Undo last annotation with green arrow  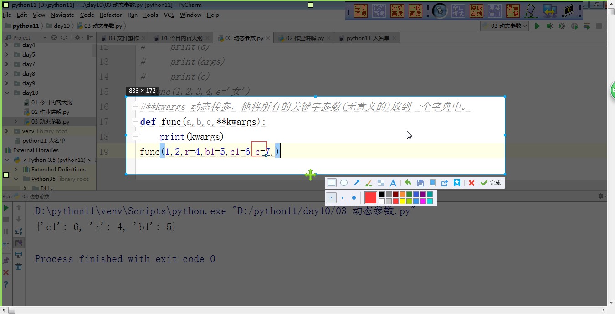[408, 183]
